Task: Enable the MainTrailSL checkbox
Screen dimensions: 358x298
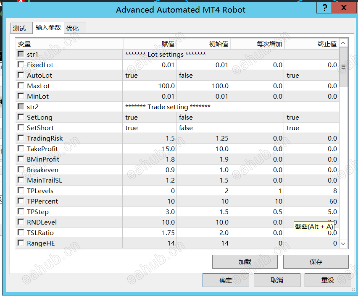Action: point(21,180)
